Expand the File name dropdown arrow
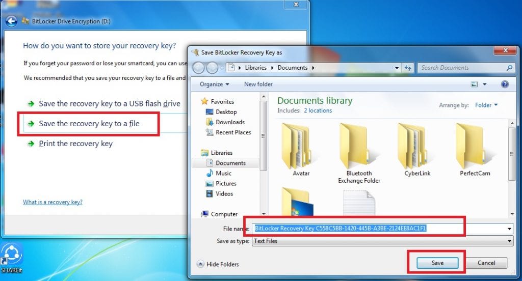This screenshot has height=281, width=522. pyautogui.click(x=509, y=229)
